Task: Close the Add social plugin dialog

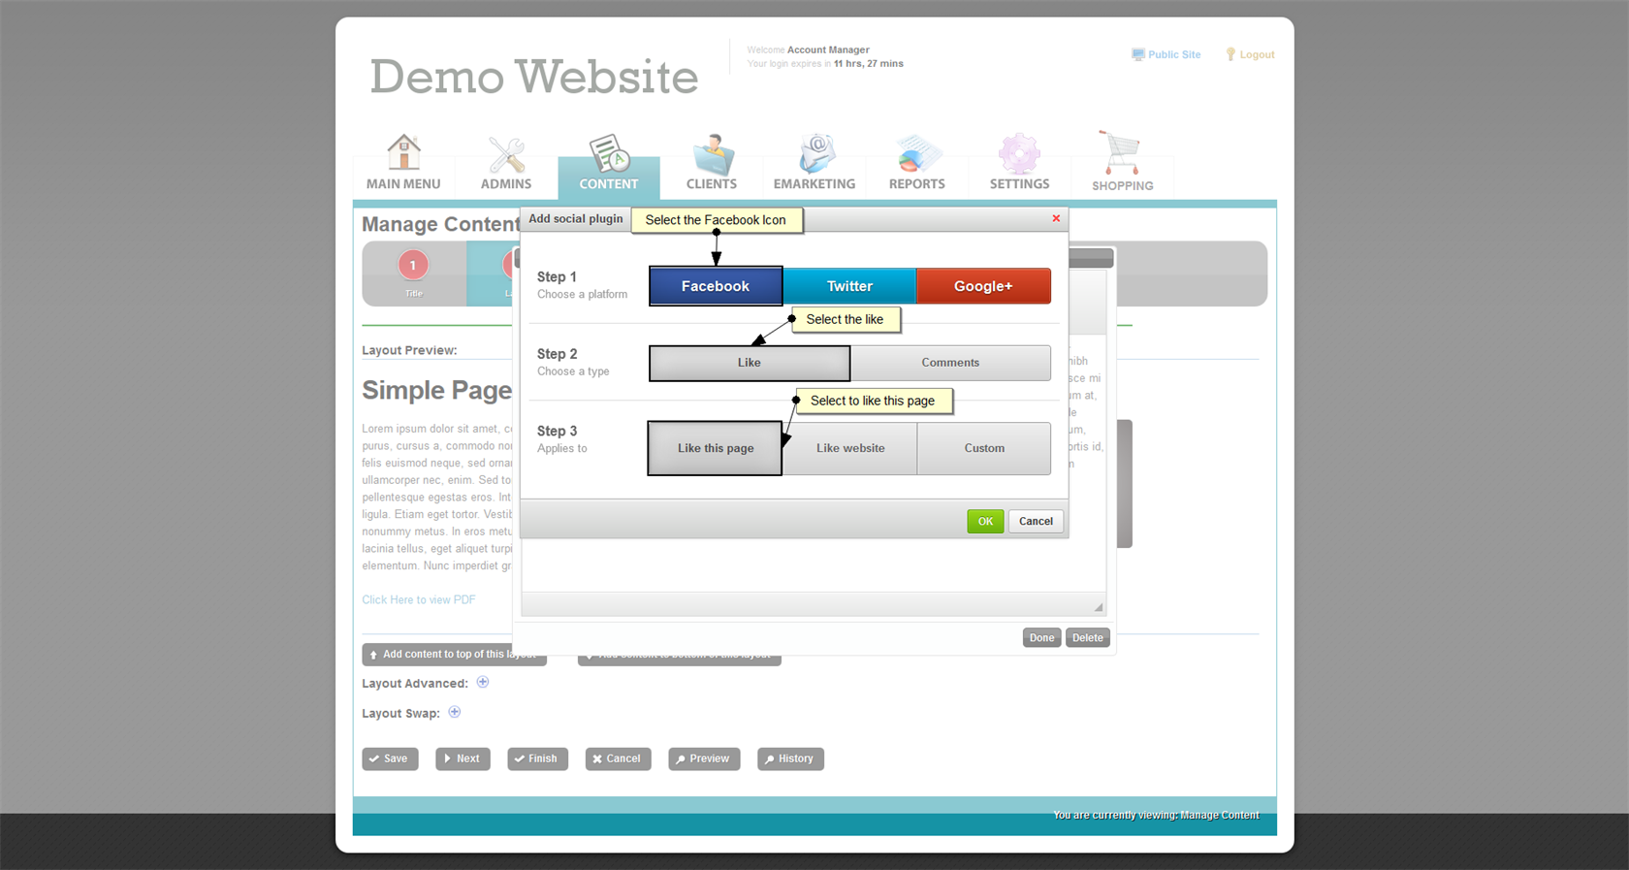Action: pyautogui.click(x=1056, y=218)
